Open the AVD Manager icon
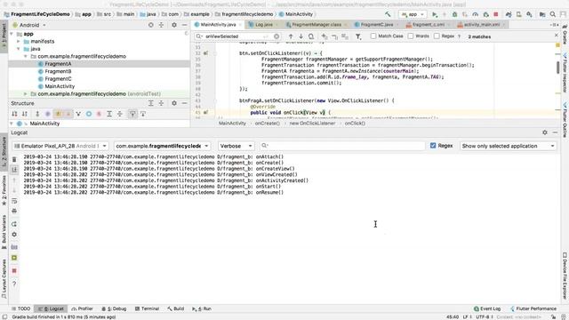Image resolution: width=569 pixels, height=320 pixels. point(519,14)
